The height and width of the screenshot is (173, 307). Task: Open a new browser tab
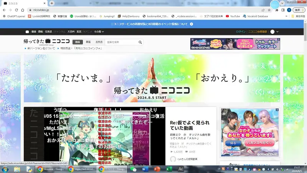52,3
